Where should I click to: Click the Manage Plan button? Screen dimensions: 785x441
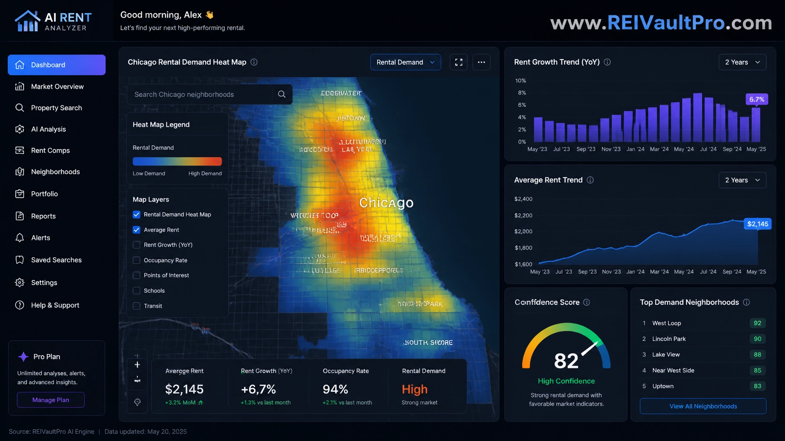tap(51, 400)
